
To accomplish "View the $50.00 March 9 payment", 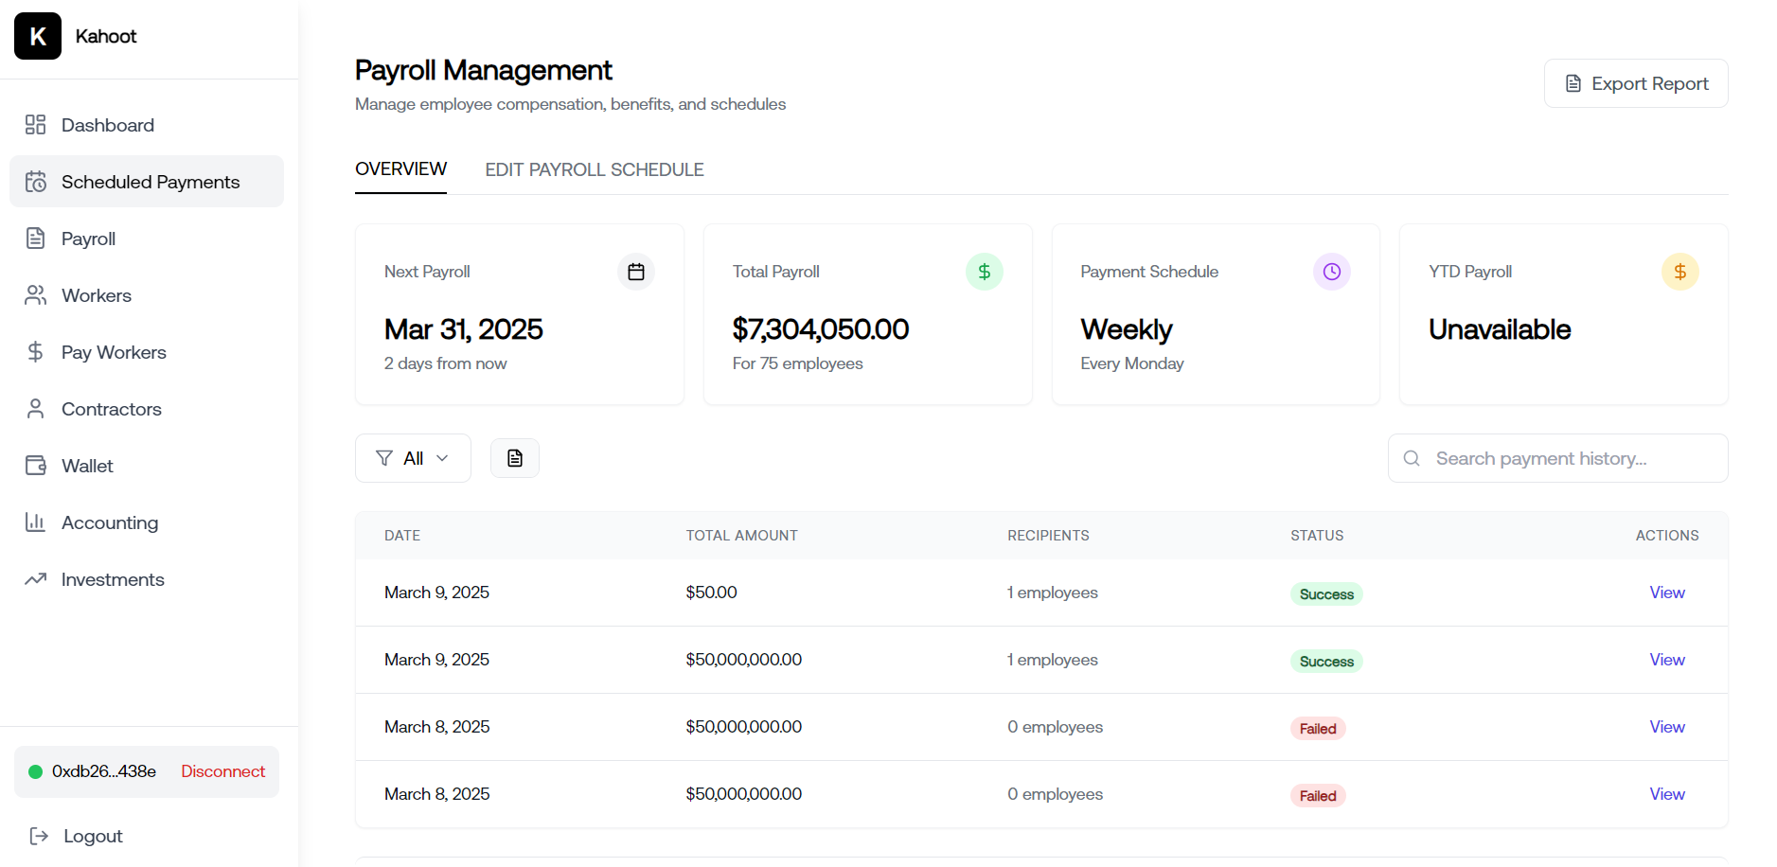I will [1666, 593].
